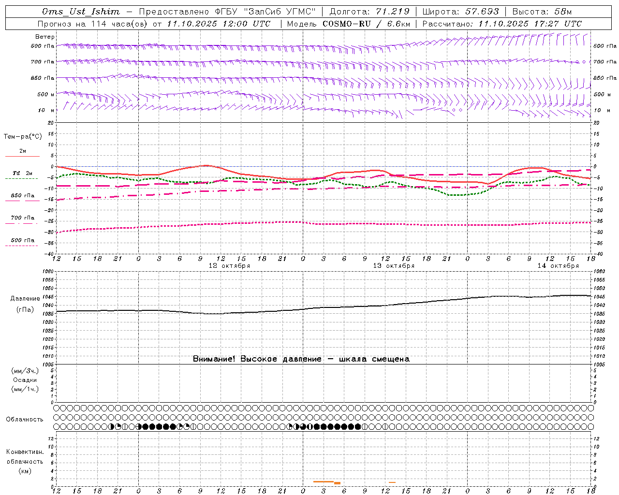Click the warning Внимание! Высокое давление — шкала смещена

(301, 359)
